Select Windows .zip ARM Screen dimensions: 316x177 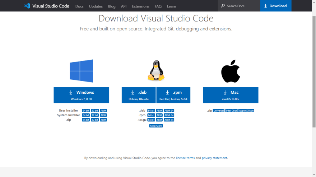click(103, 120)
